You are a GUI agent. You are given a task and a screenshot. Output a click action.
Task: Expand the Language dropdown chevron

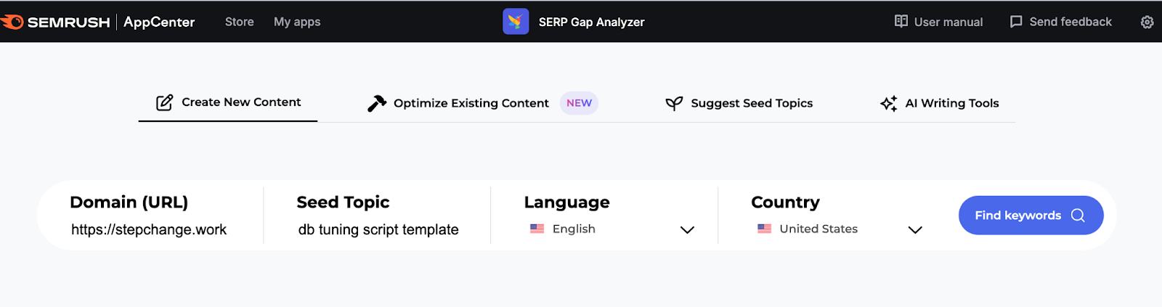click(687, 230)
